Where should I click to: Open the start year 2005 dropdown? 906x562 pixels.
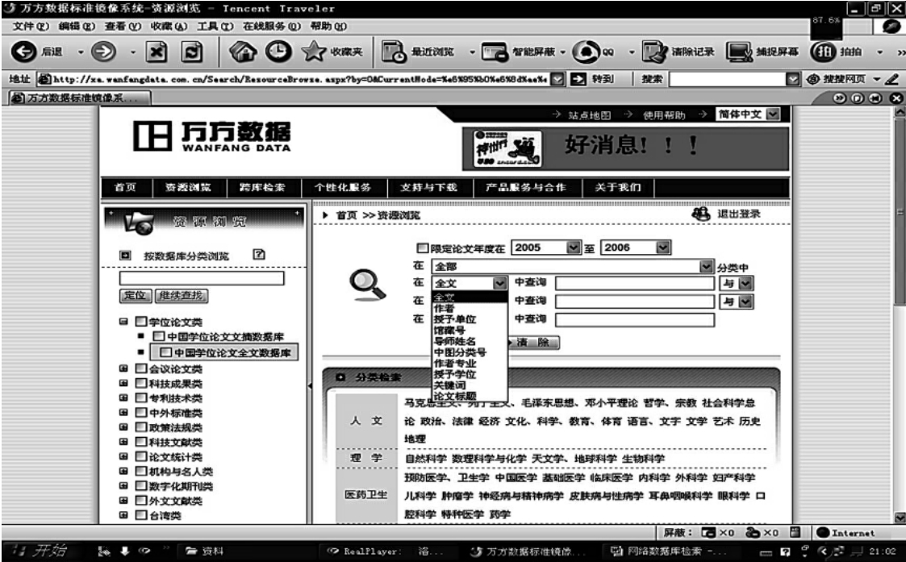point(573,248)
